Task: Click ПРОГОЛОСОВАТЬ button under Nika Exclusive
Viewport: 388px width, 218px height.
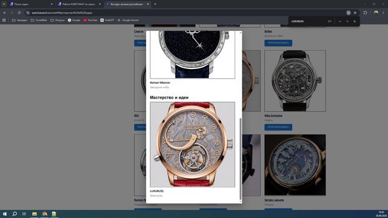Action: click(x=278, y=127)
